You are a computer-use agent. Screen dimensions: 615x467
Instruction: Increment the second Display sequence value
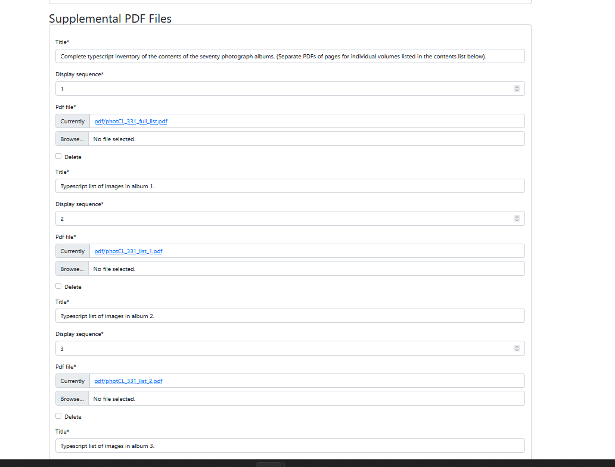pos(517,216)
